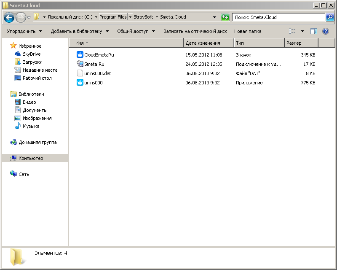337x270 pixels.
Task: Select the unins000 application name
Action: coord(93,83)
